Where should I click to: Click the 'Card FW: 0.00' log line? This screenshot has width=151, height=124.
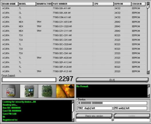click(9, 114)
